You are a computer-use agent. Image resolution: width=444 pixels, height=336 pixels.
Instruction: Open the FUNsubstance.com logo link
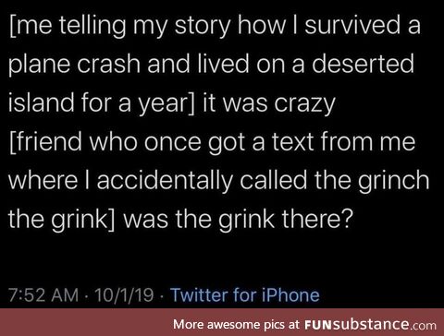370,324
